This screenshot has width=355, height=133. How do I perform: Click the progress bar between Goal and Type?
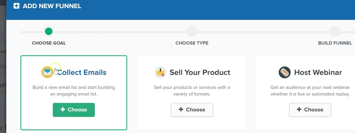click(120, 32)
